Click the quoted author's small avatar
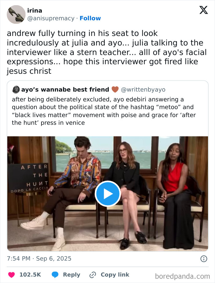Viewport: 215px width, 283px height. (x=16, y=89)
